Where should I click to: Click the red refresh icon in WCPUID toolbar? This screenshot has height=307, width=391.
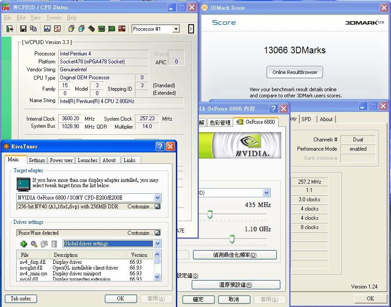57,29
